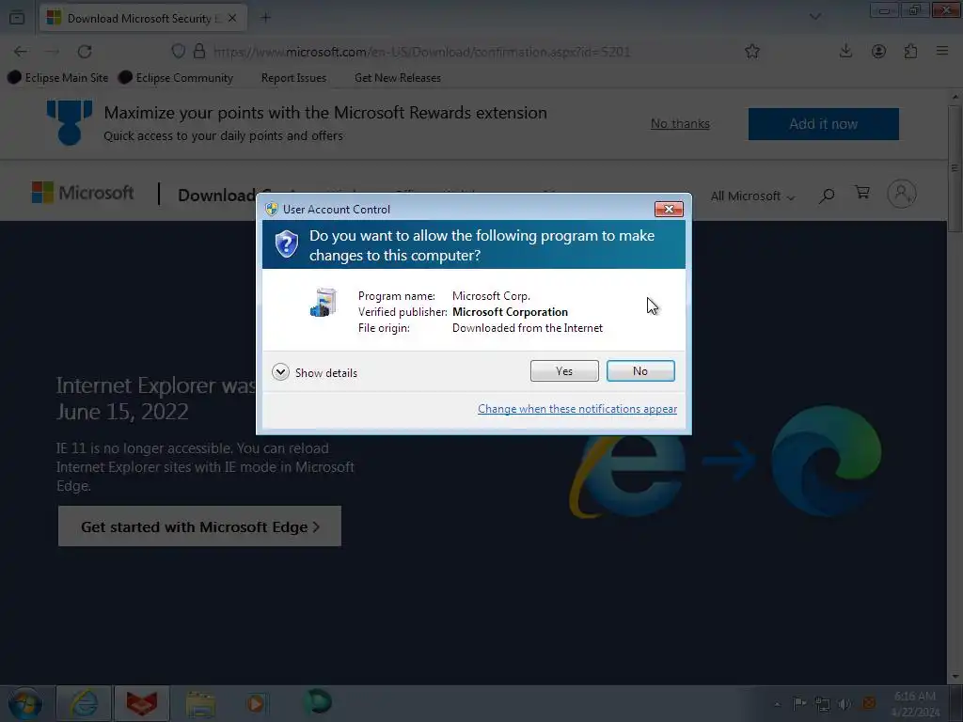
Task: Expand the All Microsoft dropdown
Action: click(x=752, y=196)
